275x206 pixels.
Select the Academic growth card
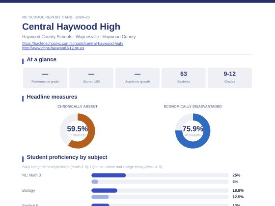(137, 78)
